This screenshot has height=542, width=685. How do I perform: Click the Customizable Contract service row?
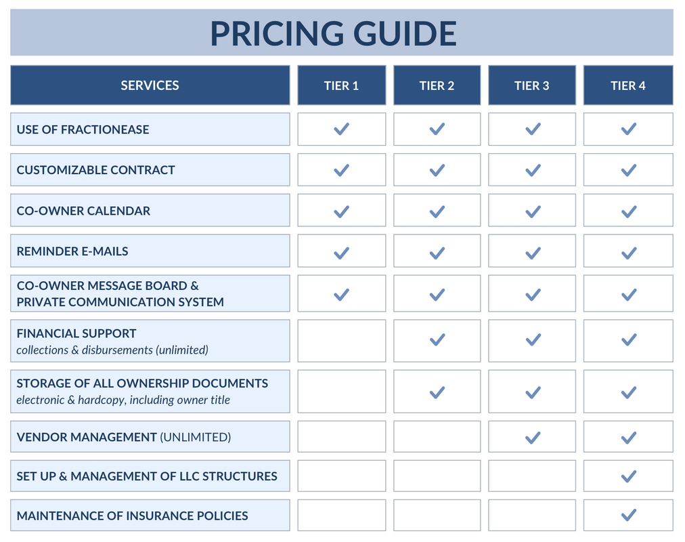click(x=150, y=169)
